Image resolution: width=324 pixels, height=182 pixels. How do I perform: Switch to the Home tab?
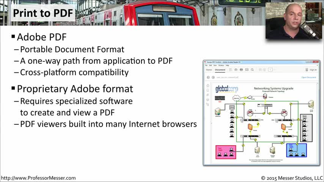coord(209,70)
